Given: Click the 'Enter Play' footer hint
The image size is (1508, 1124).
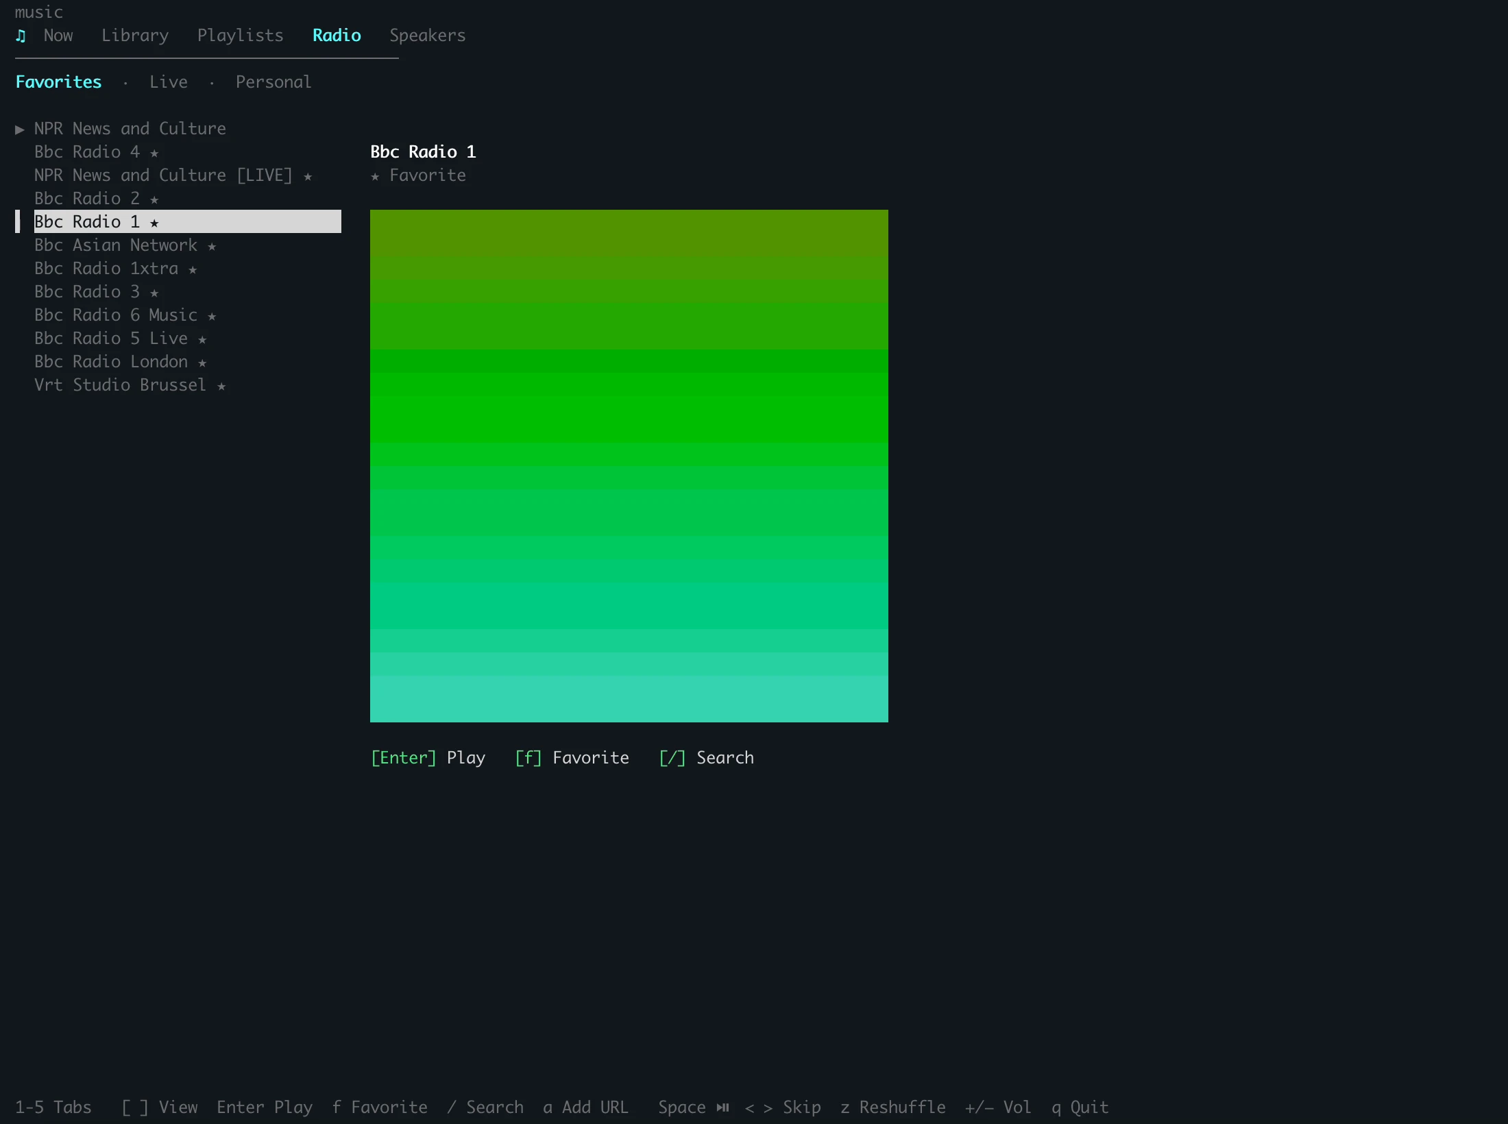Looking at the screenshot, I should (x=265, y=1108).
